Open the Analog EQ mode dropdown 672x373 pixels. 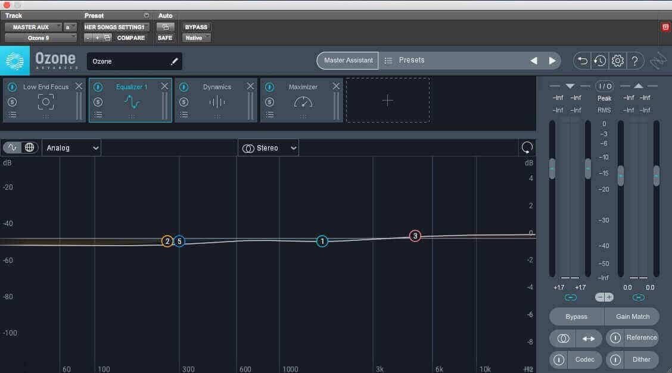(71, 148)
